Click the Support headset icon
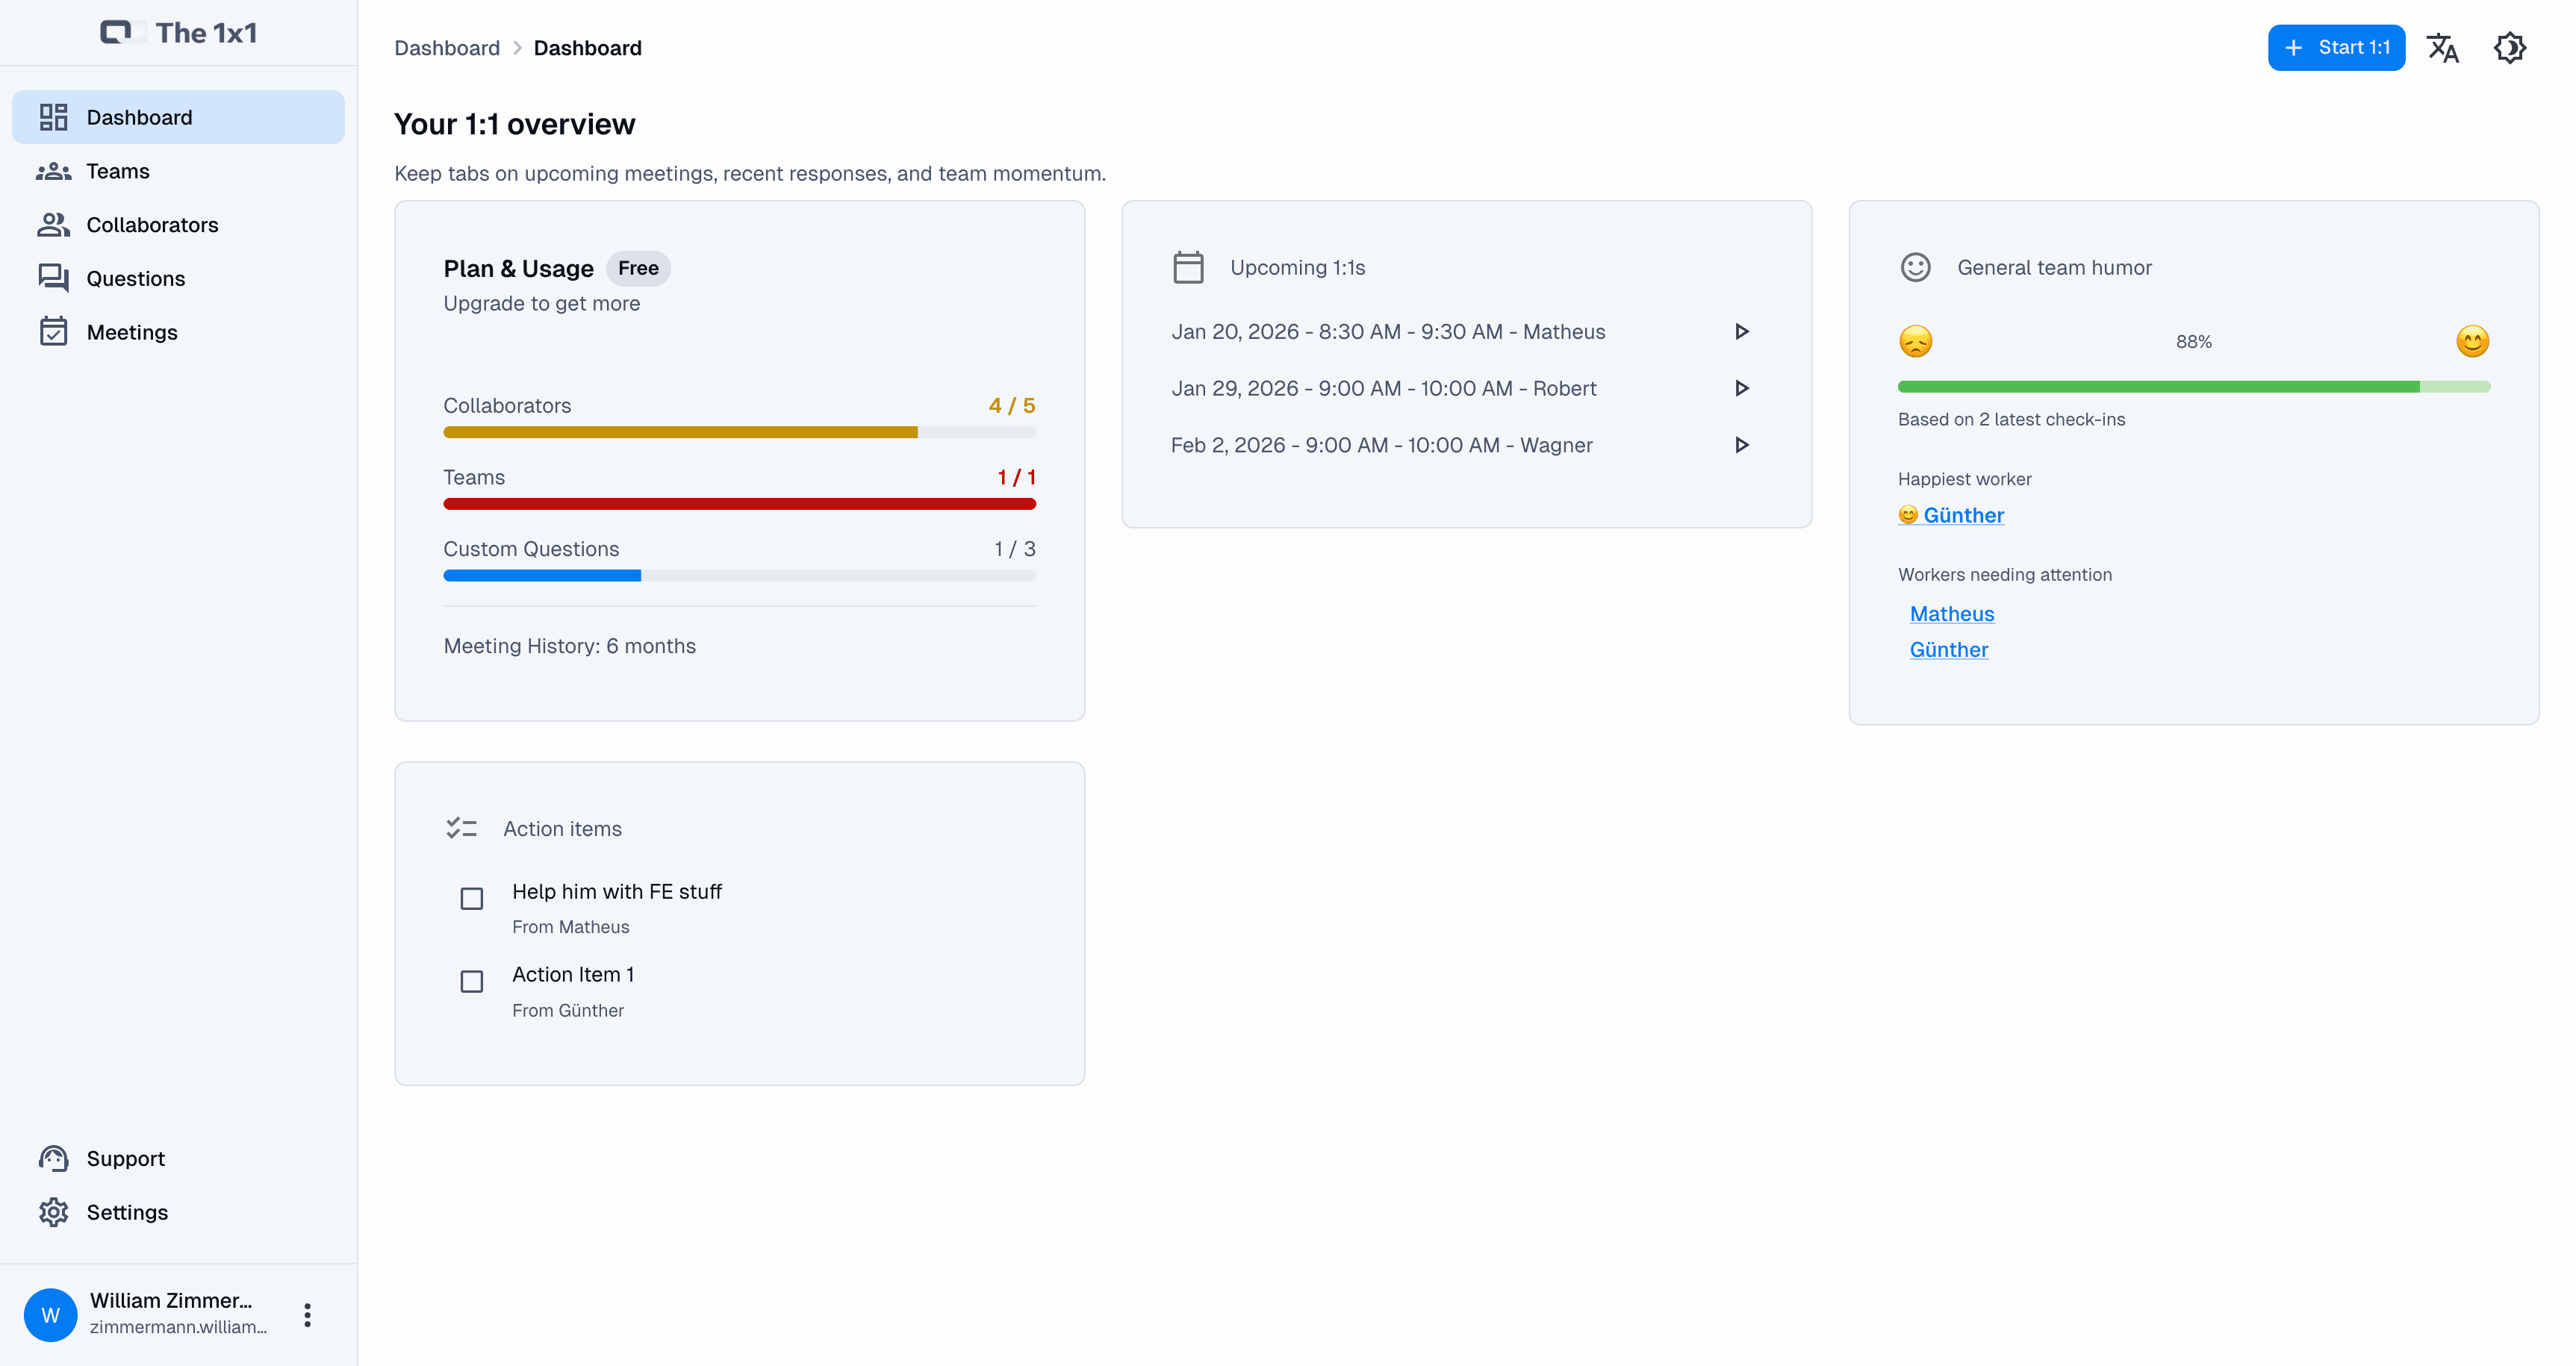The width and height of the screenshot is (2576, 1366). coord(53,1158)
